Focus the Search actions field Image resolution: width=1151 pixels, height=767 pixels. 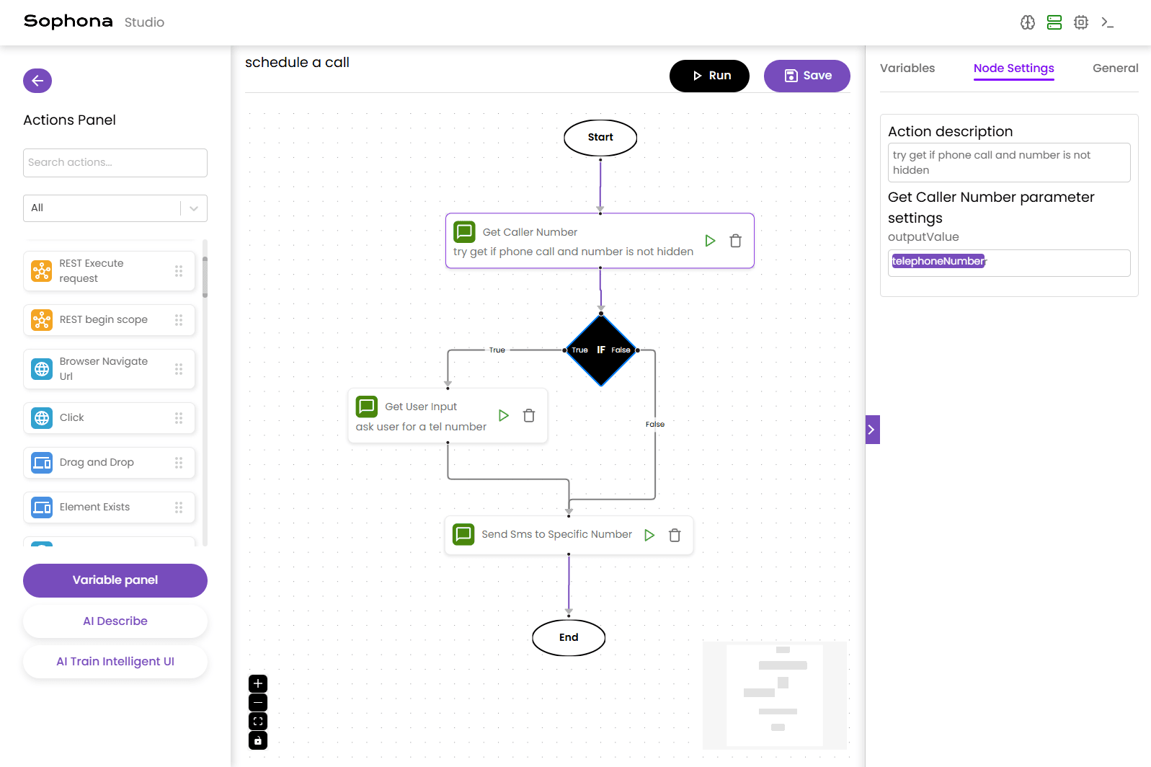pos(115,163)
